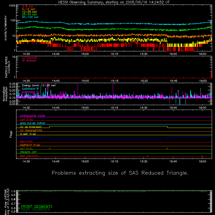
Task: Click the HESSI Observing Summary title text
Action: point(114,2)
